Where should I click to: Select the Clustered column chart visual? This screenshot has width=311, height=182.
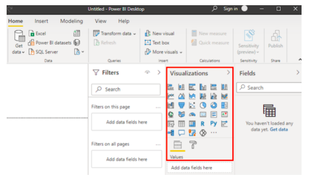[x=203, y=87]
